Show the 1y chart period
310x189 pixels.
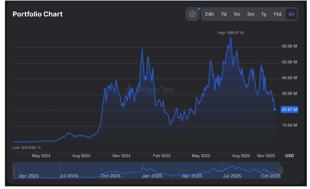coord(264,14)
